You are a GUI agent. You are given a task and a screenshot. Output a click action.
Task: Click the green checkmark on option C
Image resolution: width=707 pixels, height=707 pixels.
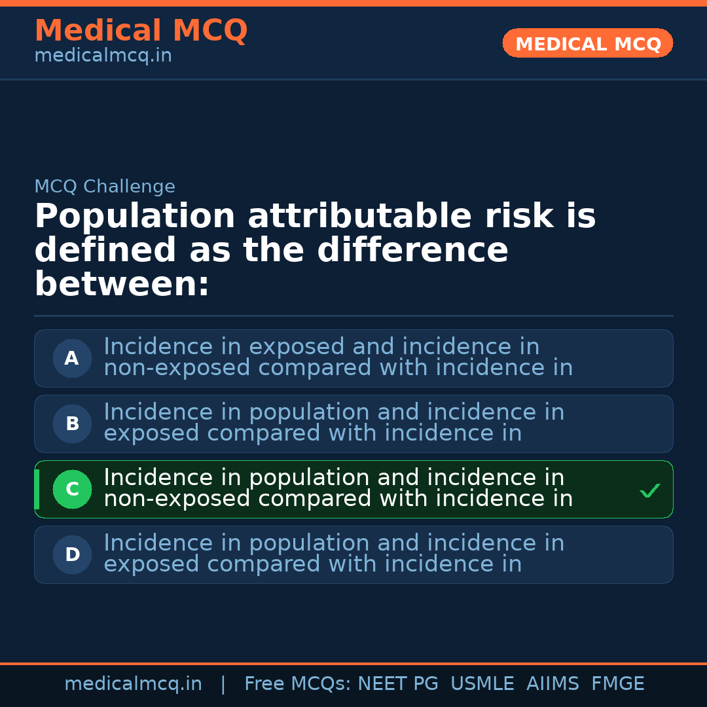pos(649,490)
